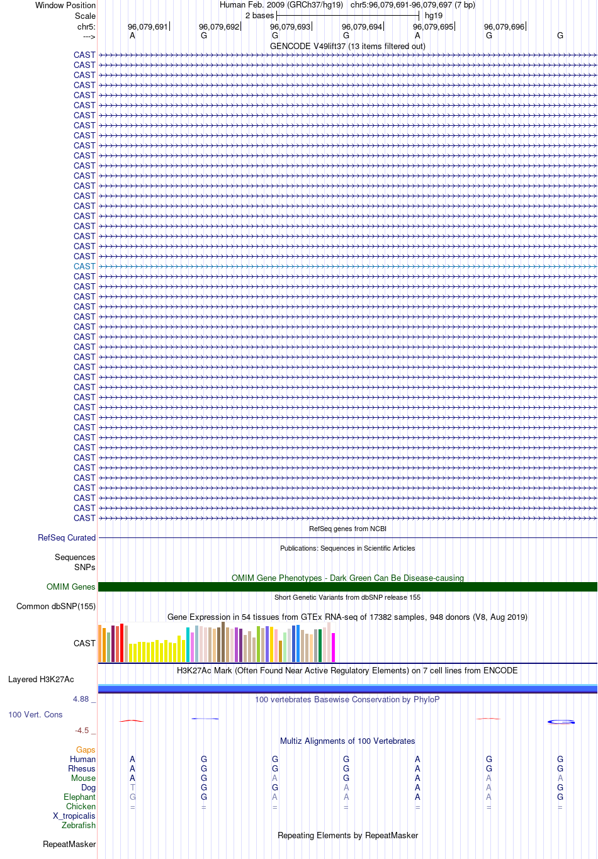Click the Dog alignment species label

pos(89,787)
